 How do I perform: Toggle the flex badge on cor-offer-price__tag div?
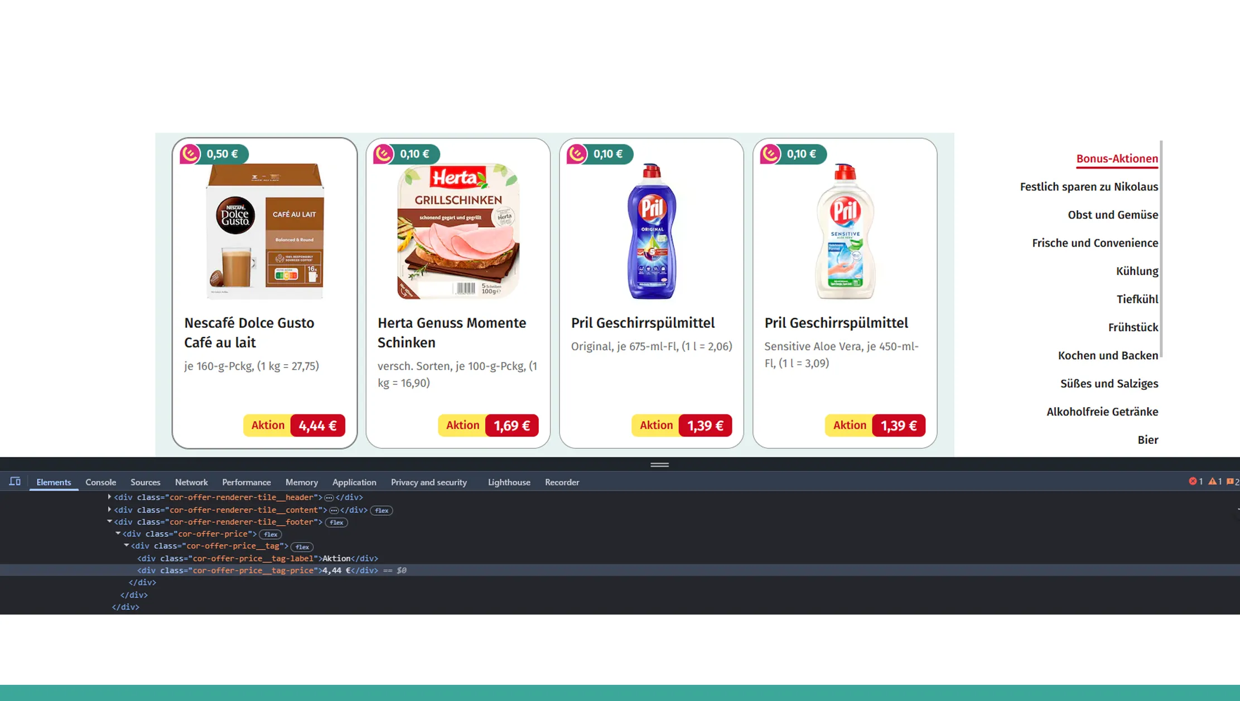pyautogui.click(x=302, y=547)
